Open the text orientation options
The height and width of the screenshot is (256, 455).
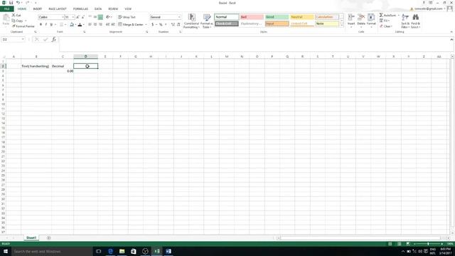[x=109, y=17]
